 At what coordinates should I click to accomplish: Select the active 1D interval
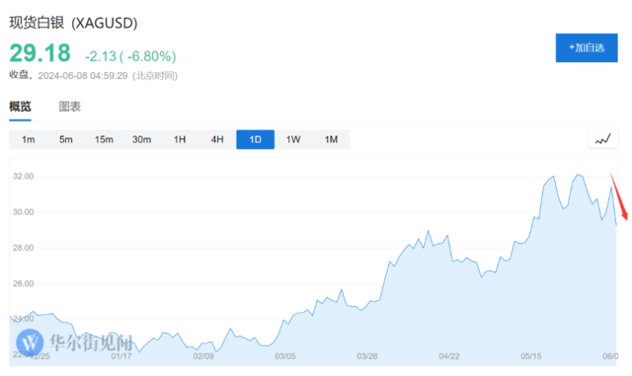[256, 139]
